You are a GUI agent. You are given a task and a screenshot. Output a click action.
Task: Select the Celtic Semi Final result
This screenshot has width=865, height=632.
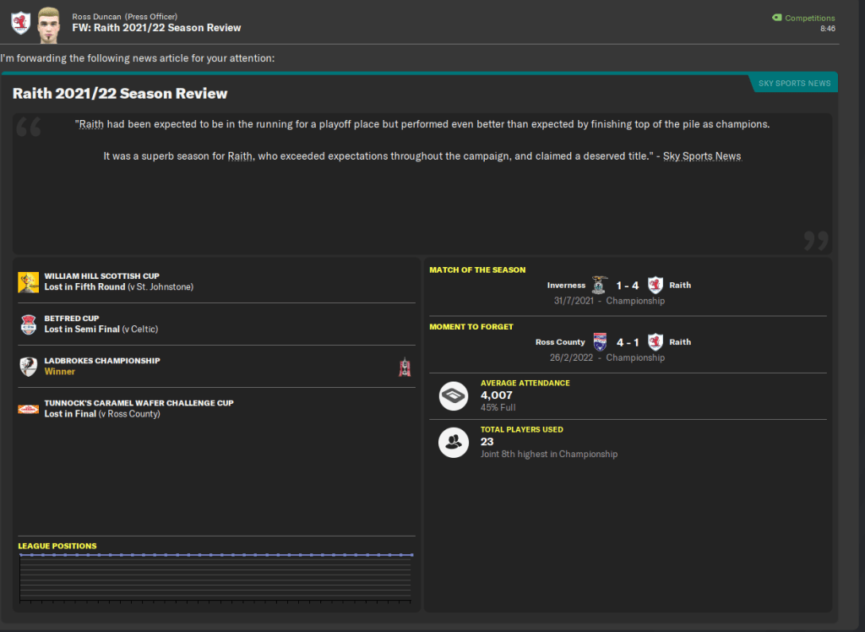(x=101, y=330)
